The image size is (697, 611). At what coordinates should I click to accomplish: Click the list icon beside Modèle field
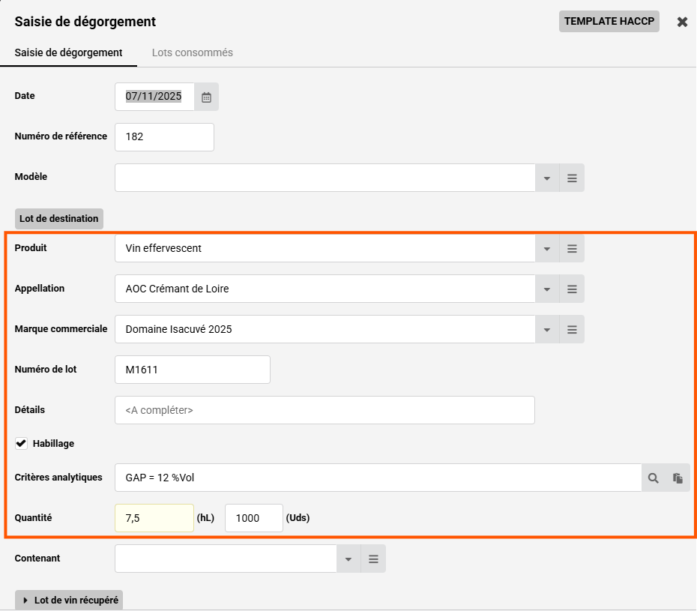point(572,178)
